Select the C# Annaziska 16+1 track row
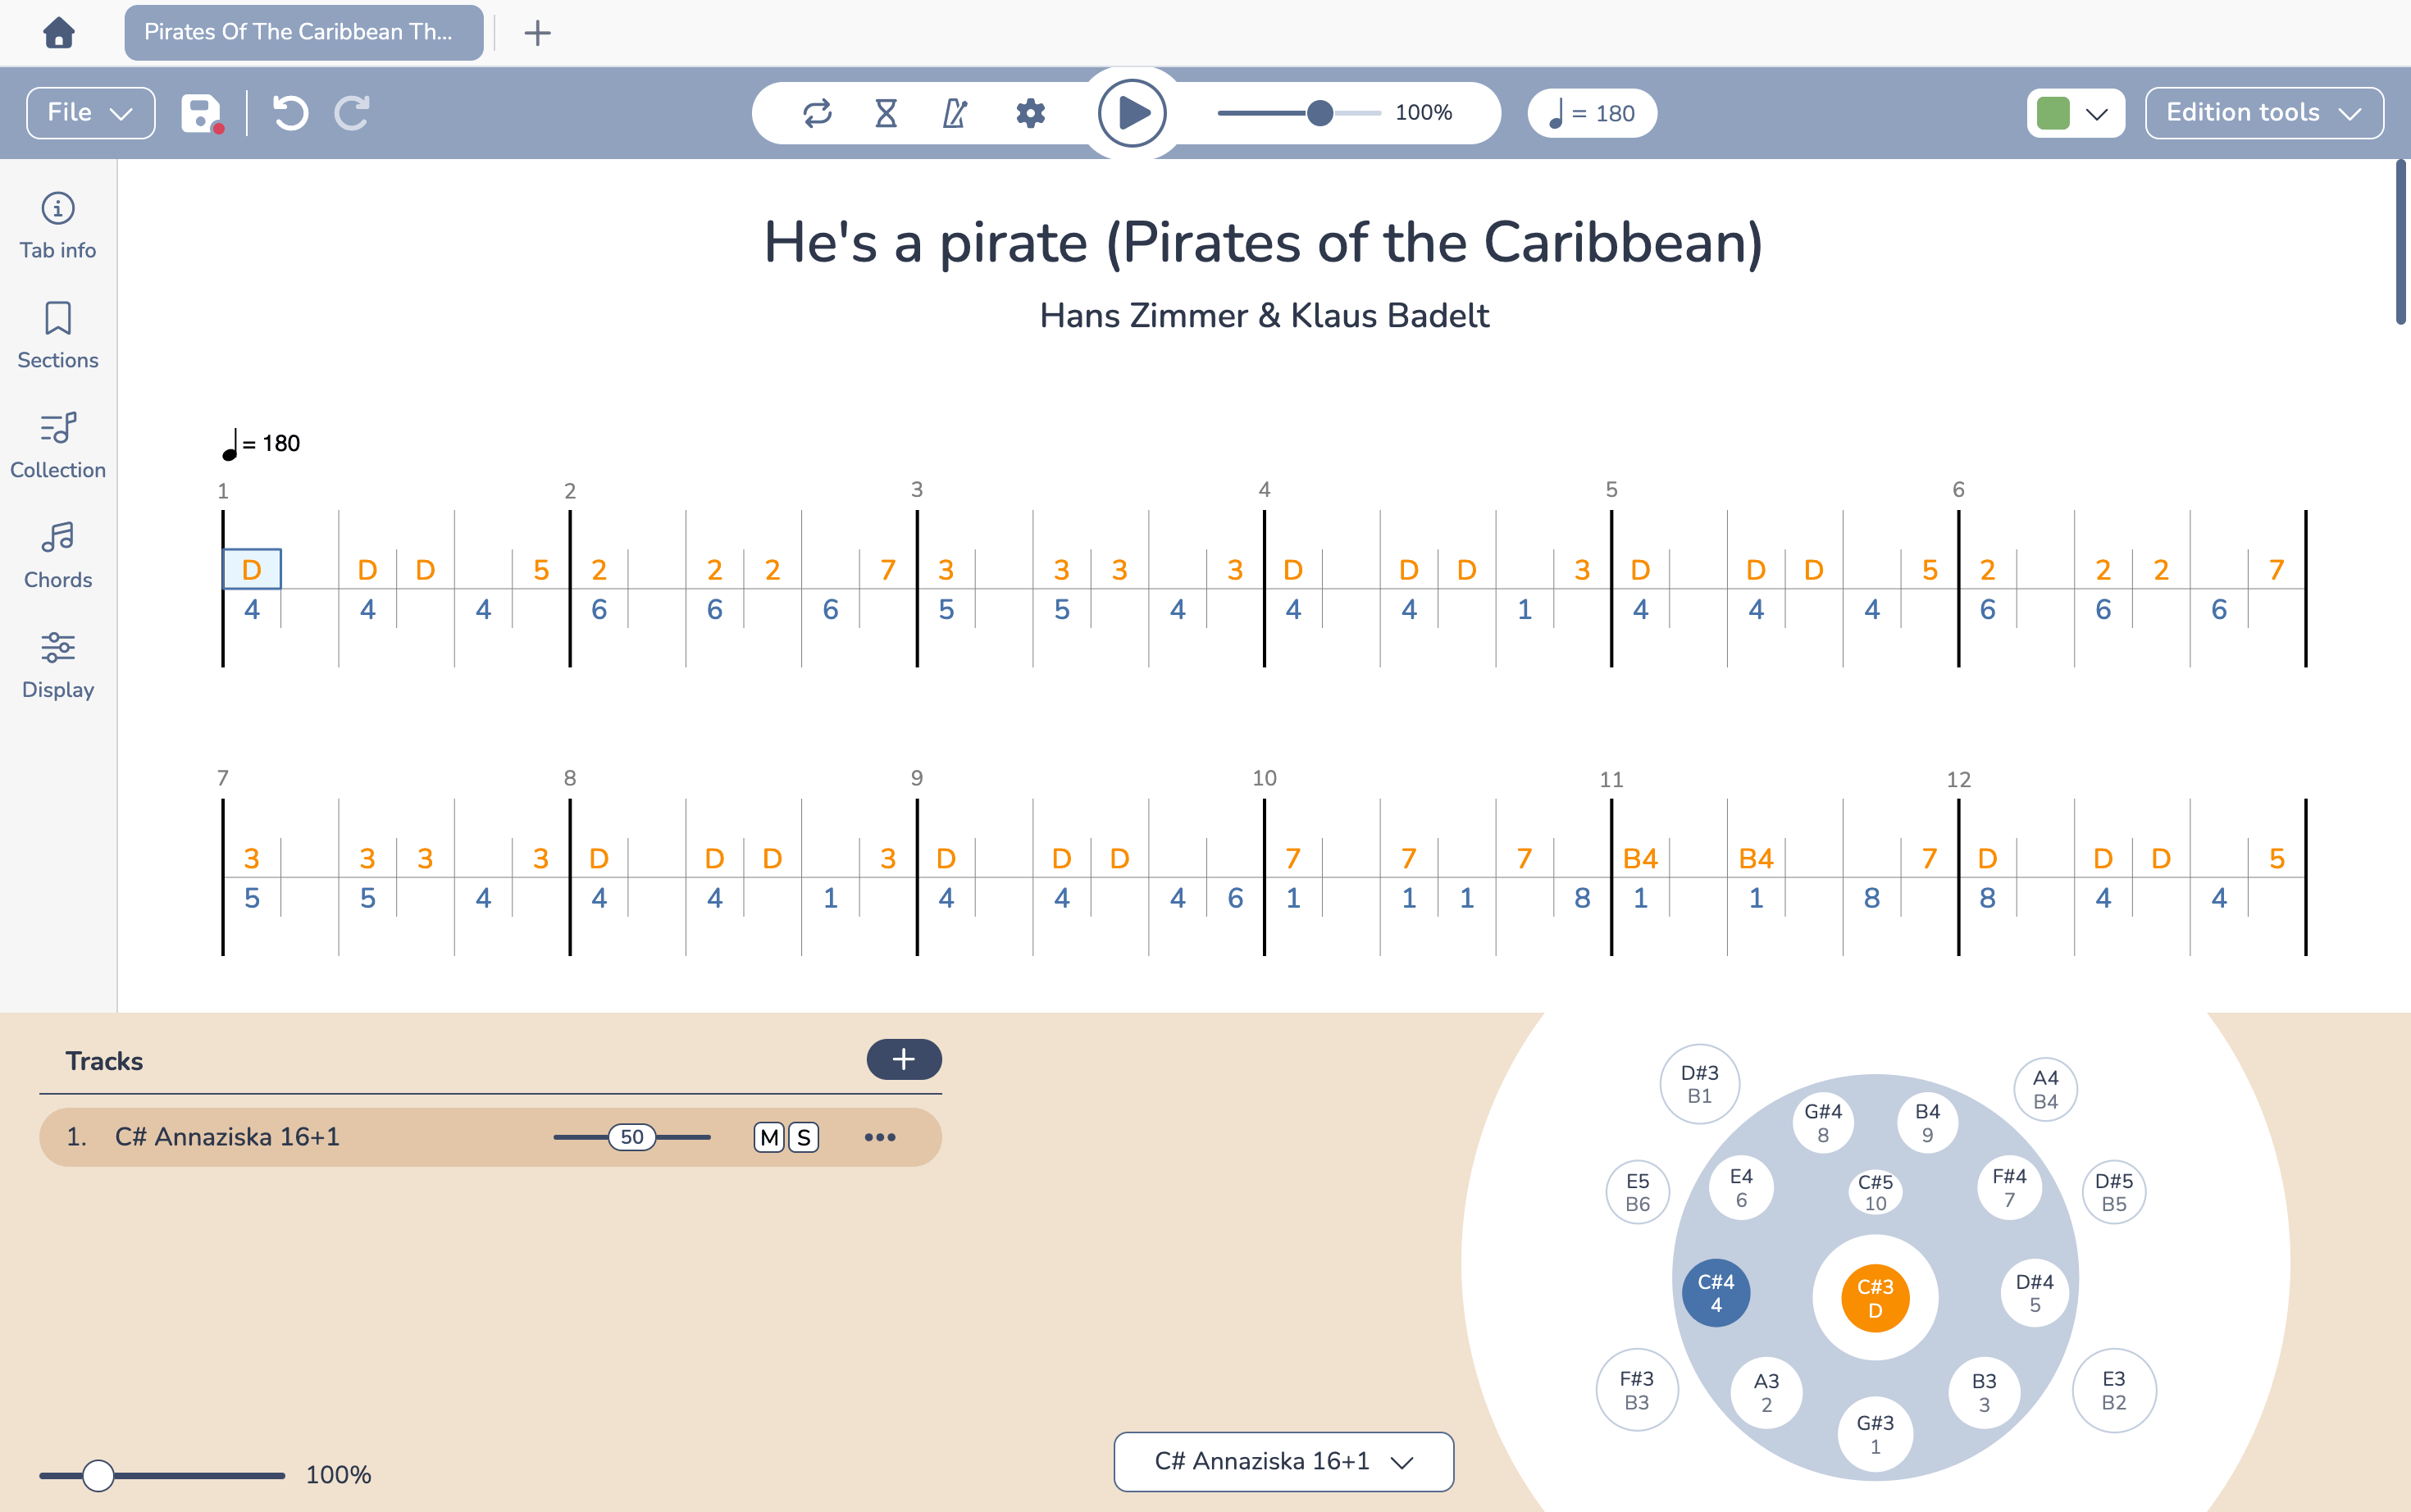The image size is (2411, 1512). point(490,1137)
